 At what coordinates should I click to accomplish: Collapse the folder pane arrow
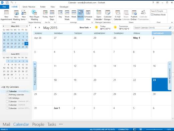(29, 25)
